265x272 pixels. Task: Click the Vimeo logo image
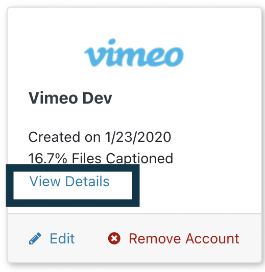(134, 53)
